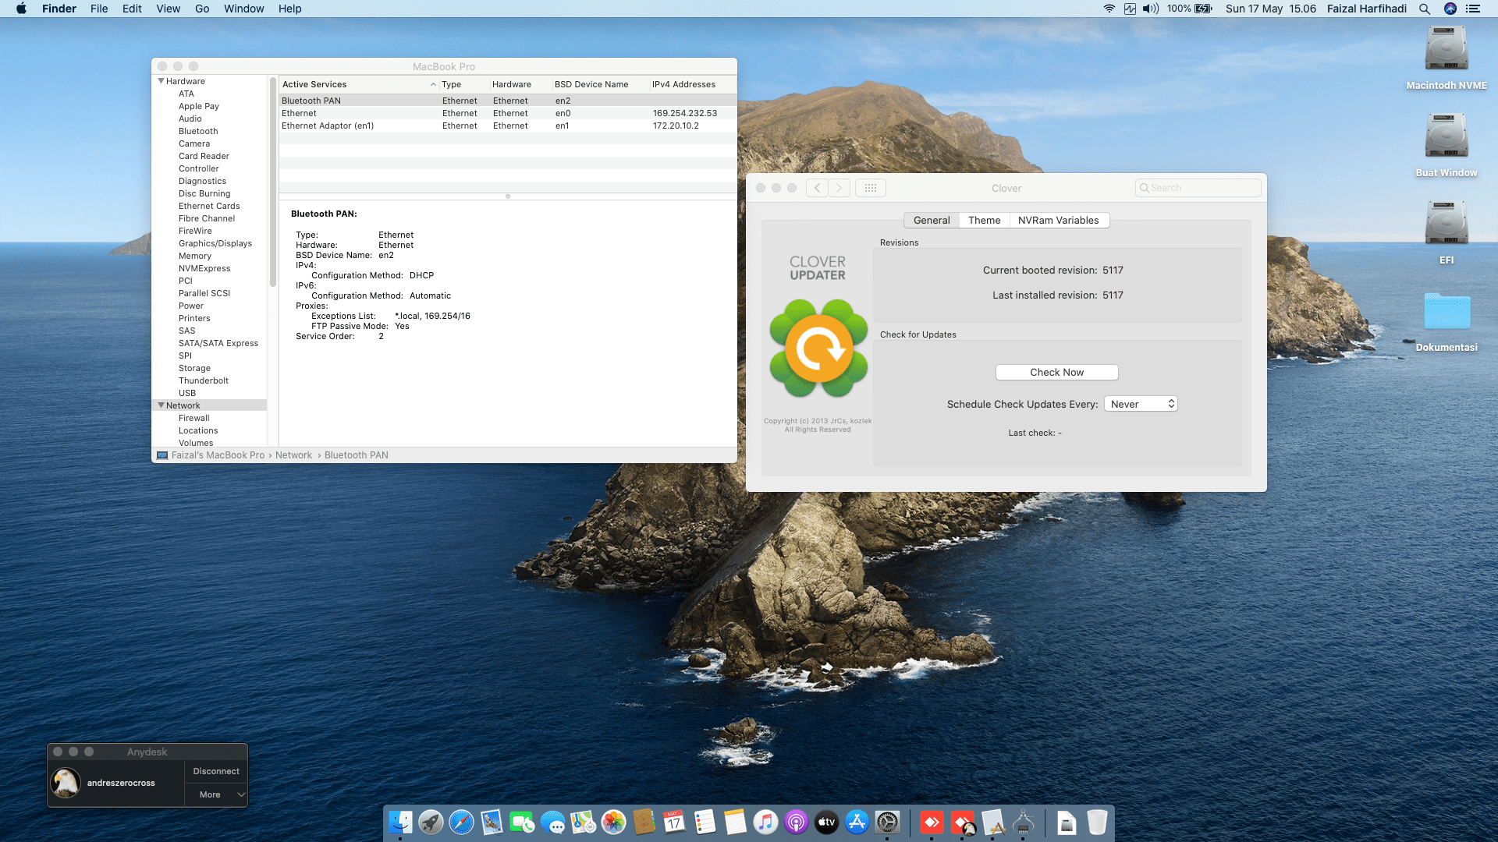The width and height of the screenshot is (1498, 842).
Task: Select NVMExpress in Hardware sidebar
Action: 204,268
